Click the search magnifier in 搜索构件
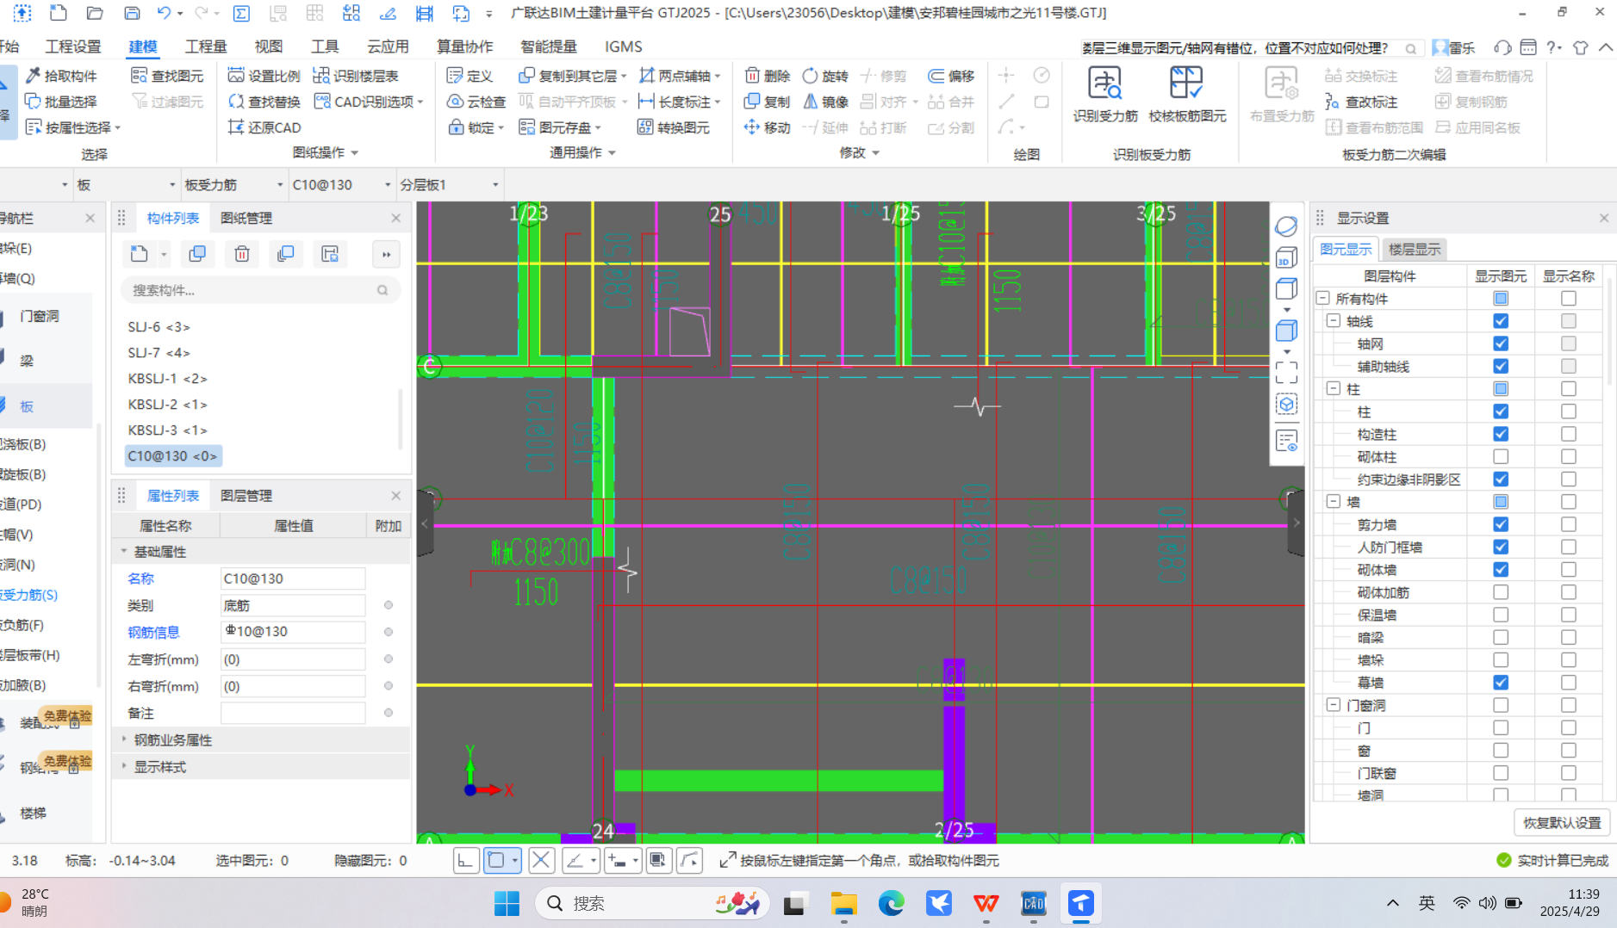Viewport: 1617px width, 928px height. click(382, 290)
